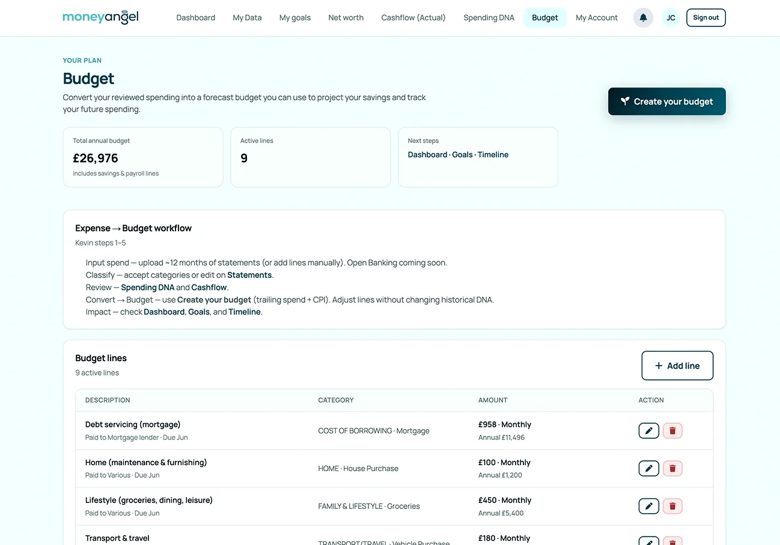Edit the Debt servicing (mortgage) line

pos(648,430)
